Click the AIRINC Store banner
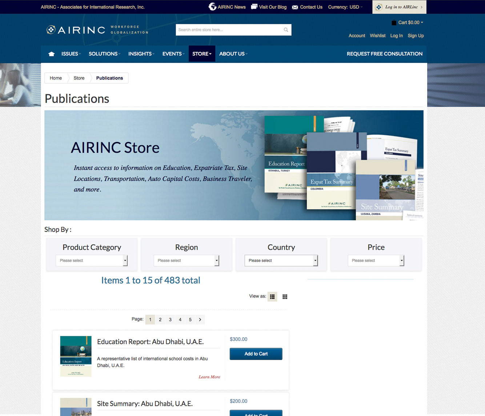This screenshot has width=485, height=416. click(234, 165)
